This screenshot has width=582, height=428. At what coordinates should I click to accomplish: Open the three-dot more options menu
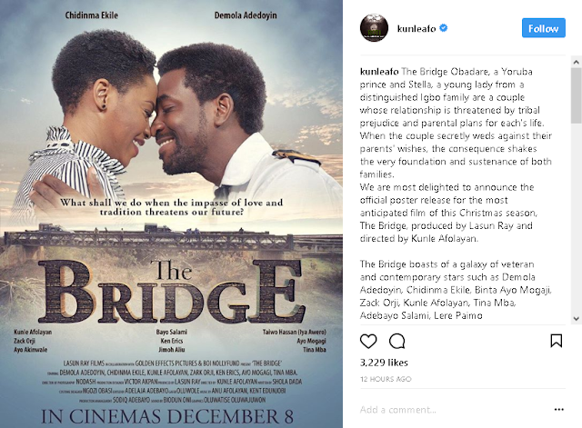(x=559, y=410)
